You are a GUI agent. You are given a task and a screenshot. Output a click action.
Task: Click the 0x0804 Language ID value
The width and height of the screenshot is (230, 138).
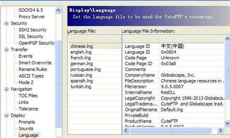click(x=168, y=52)
